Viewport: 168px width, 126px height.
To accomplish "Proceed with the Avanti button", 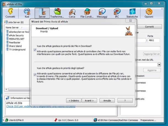I will (x=89, y=100).
